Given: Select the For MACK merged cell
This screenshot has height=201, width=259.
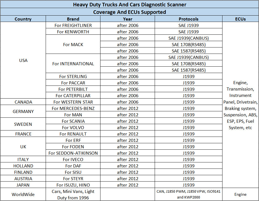Looking at the screenshot, I should pos(73,44).
